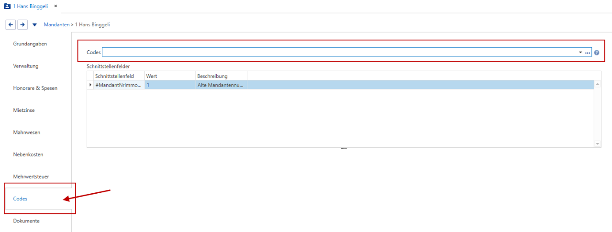
Task: Open the Mietzinse section
Action: click(24, 110)
